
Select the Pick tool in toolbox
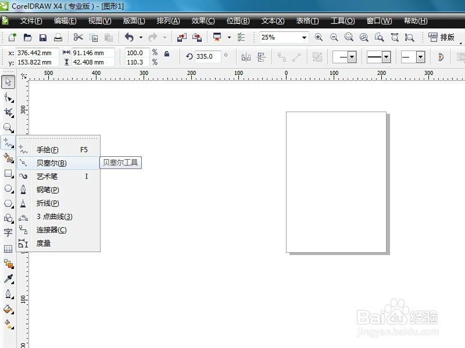tap(8, 82)
